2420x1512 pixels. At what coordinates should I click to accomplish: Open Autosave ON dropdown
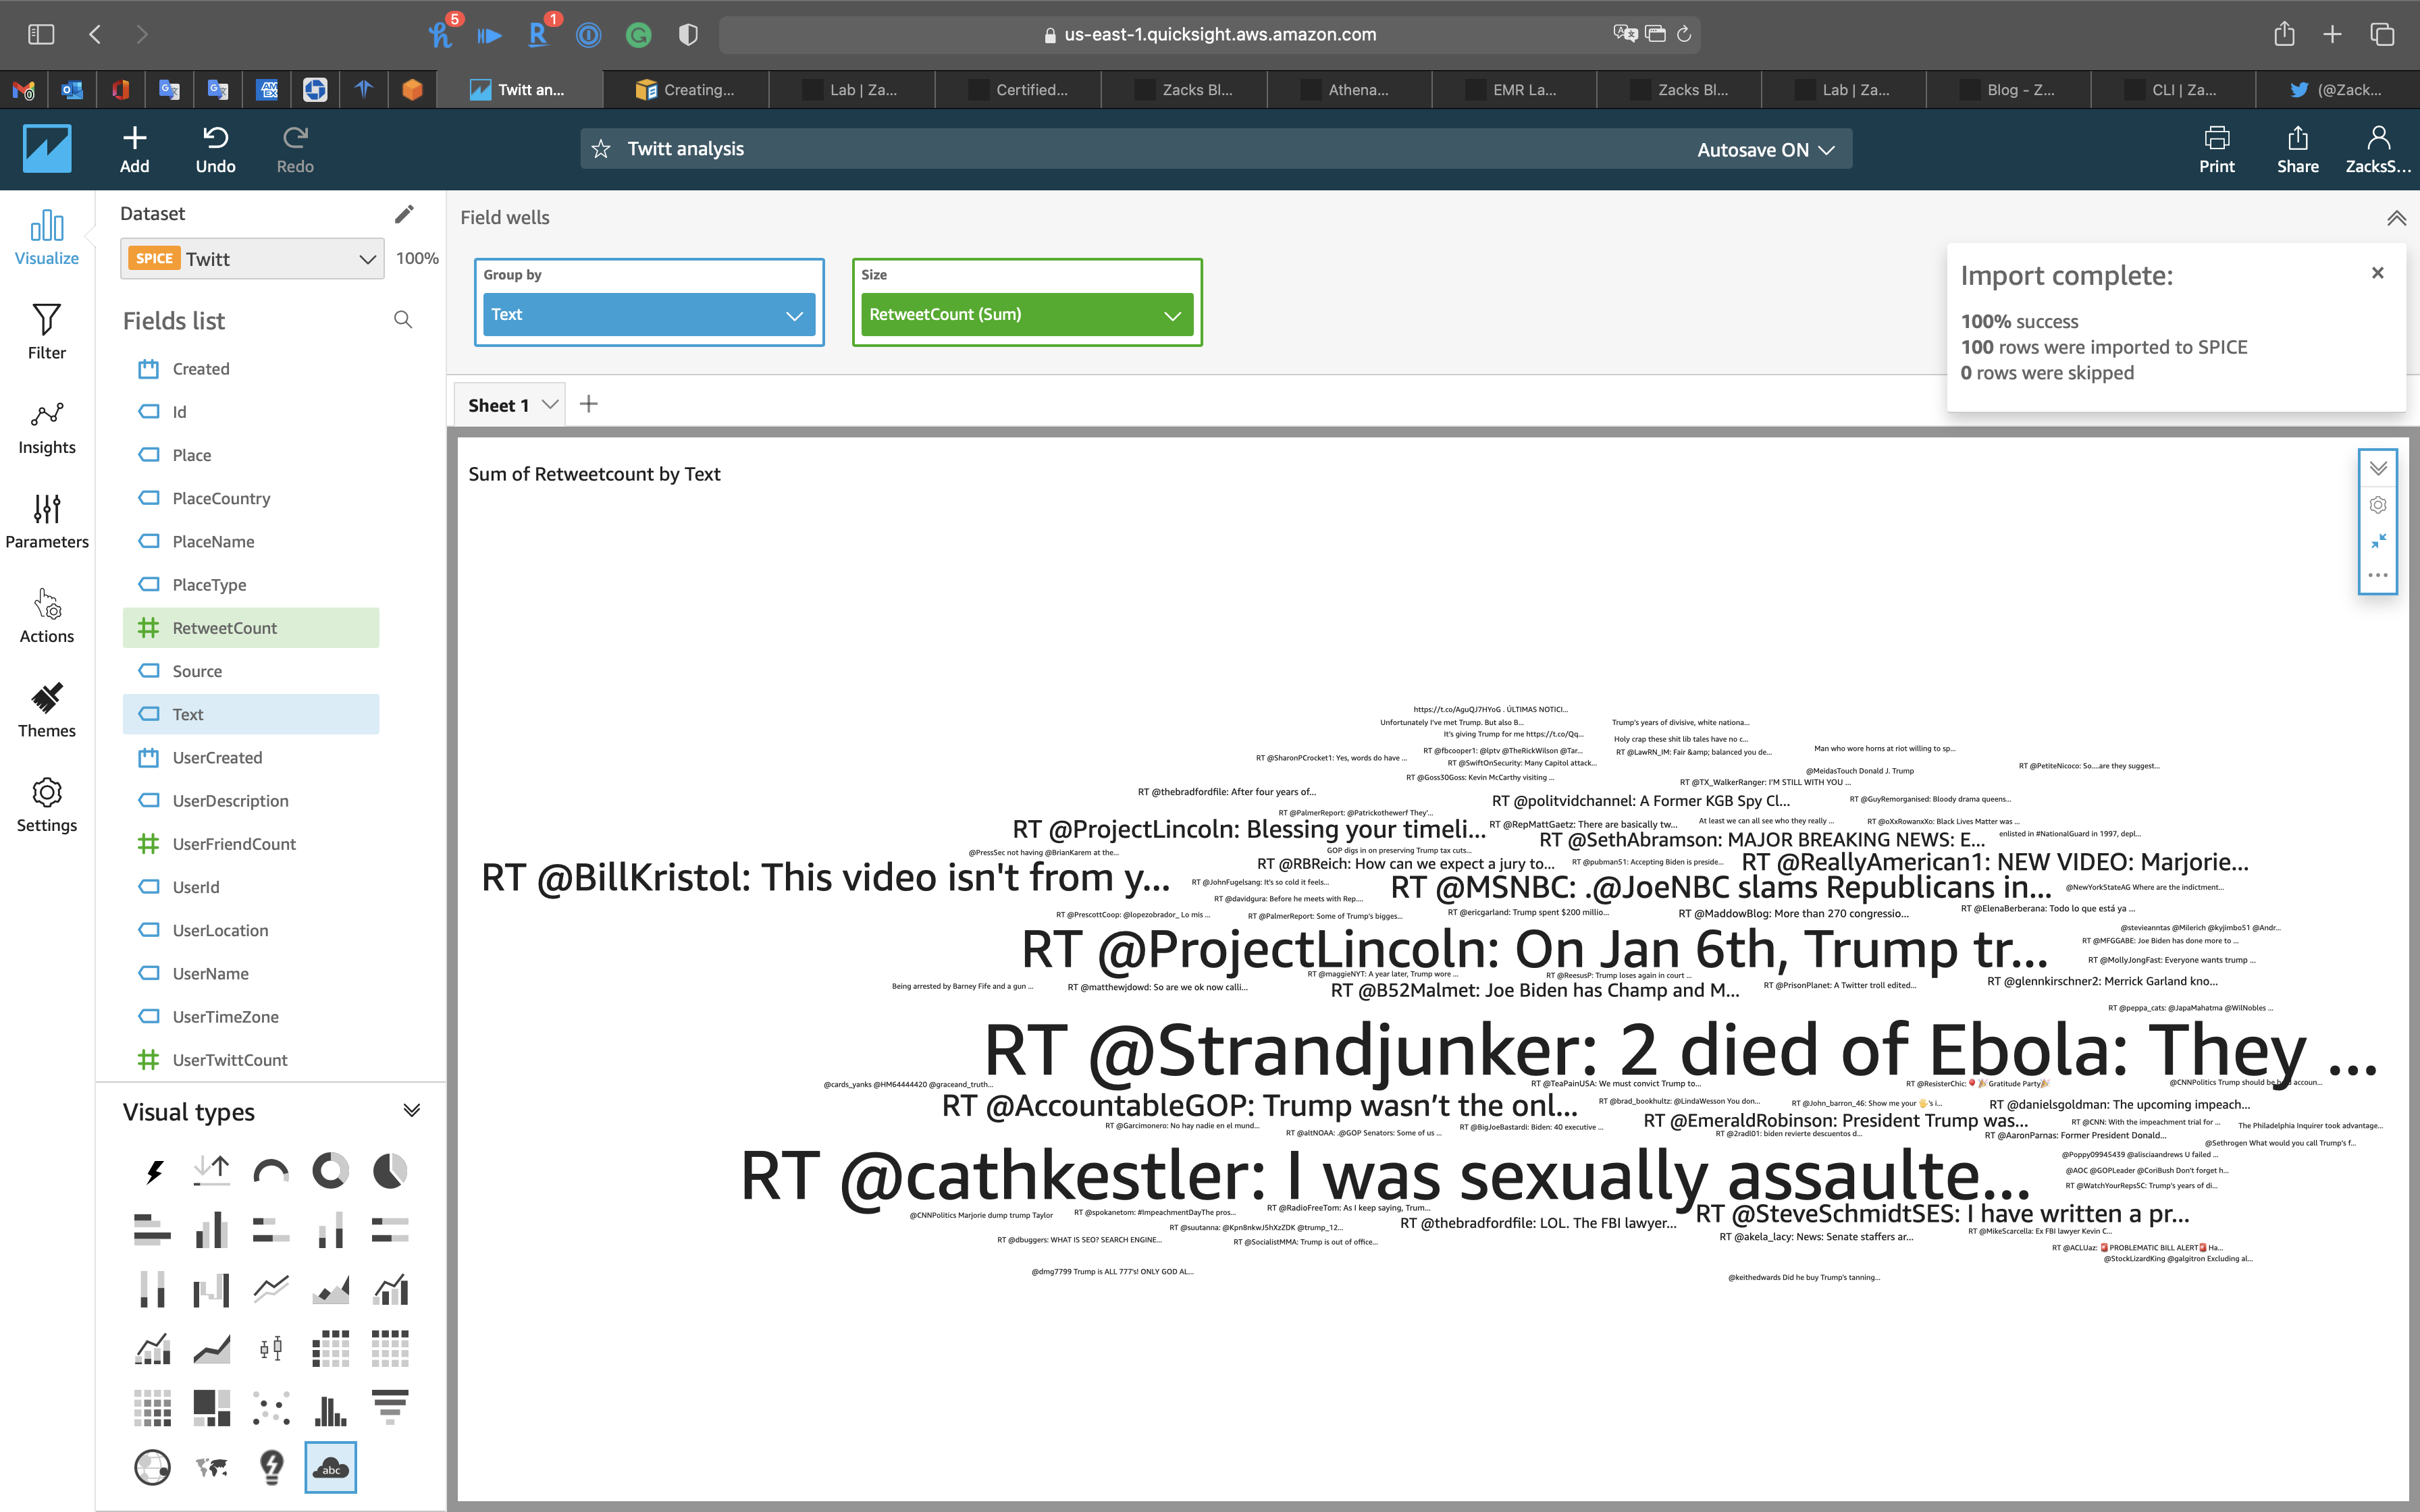coord(1765,149)
